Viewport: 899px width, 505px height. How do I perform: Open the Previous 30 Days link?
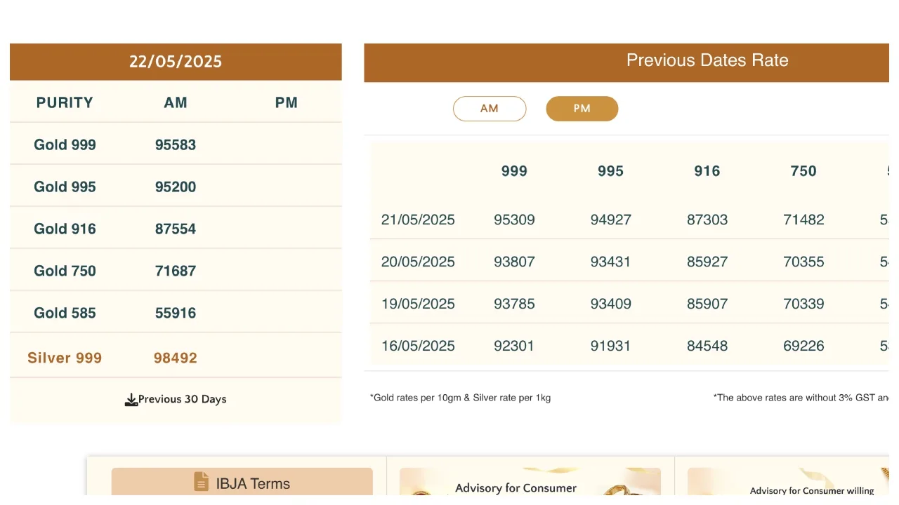tap(182, 399)
